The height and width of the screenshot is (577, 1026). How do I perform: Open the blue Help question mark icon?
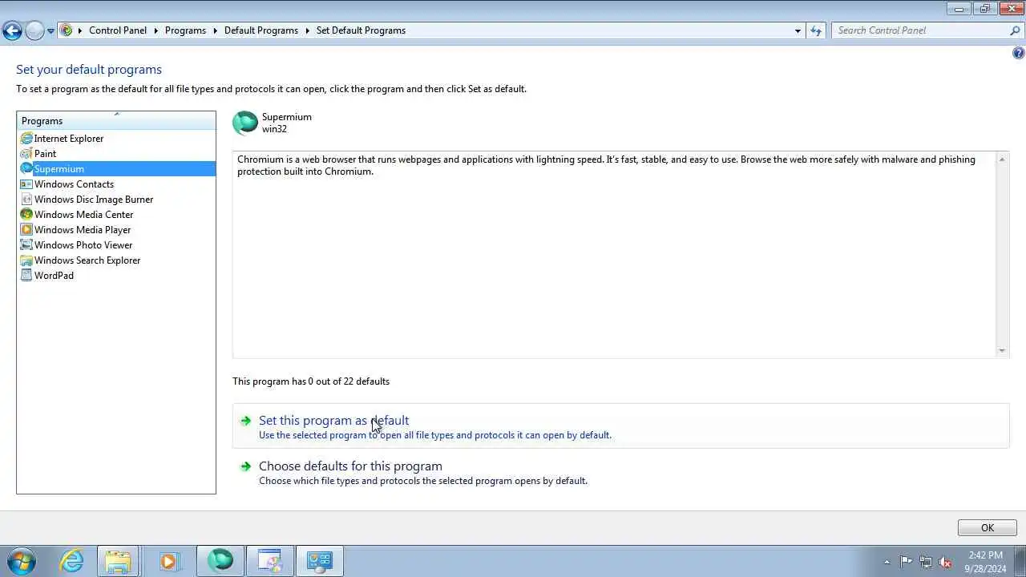tap(1018, 53)
